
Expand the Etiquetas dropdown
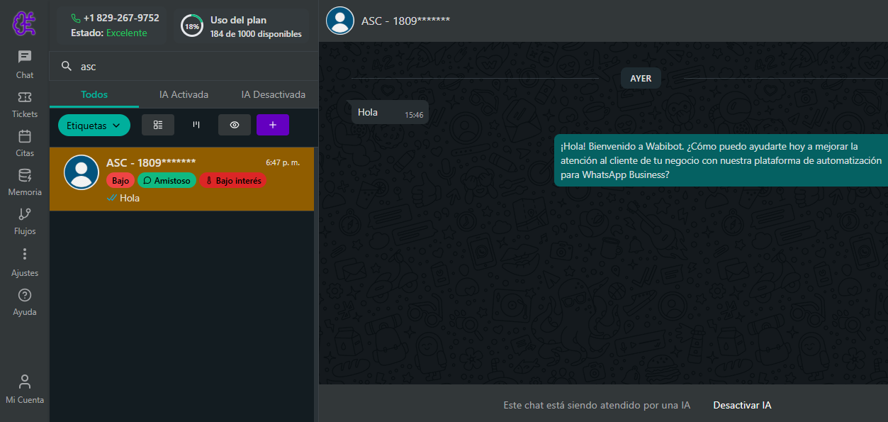[x=94, y=125]
